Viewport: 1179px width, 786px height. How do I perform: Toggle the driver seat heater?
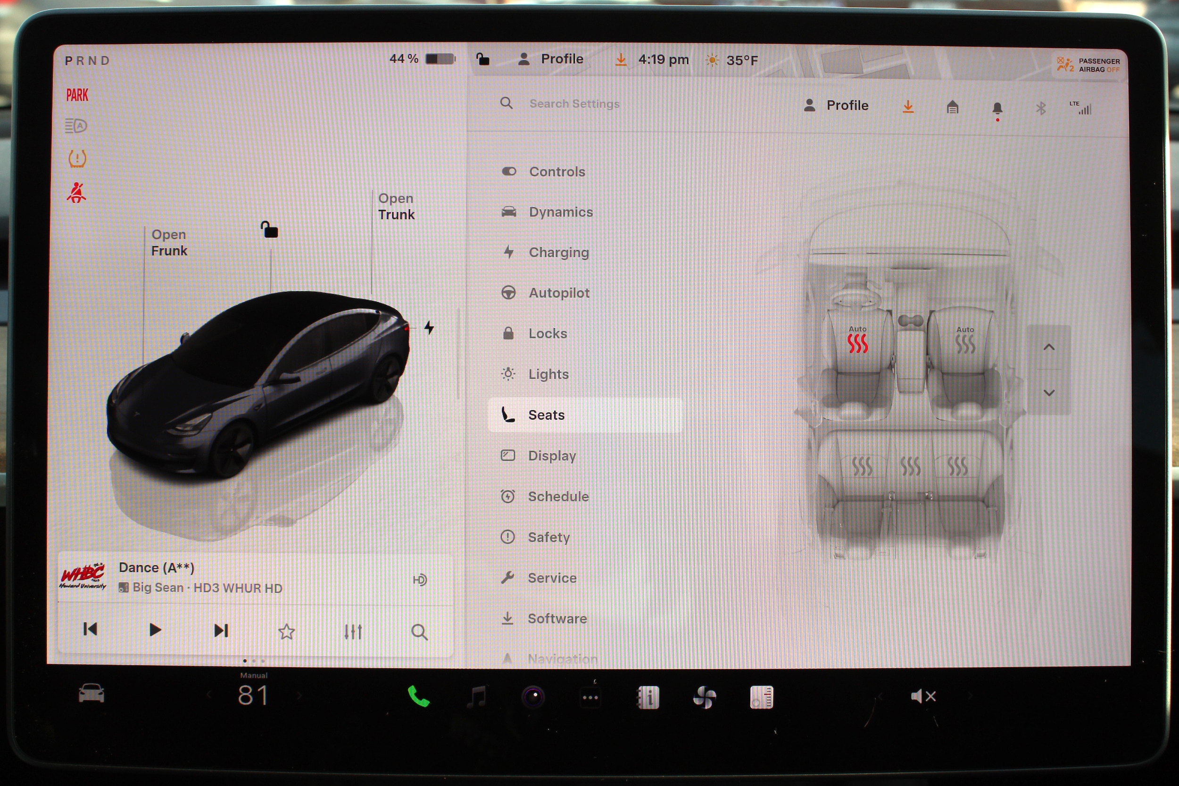[x=857, y=343]
